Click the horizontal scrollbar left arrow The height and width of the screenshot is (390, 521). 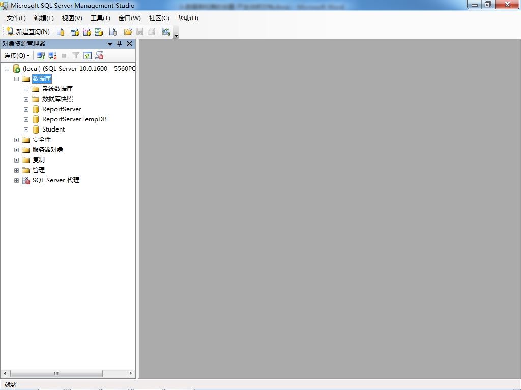(5, 373)
